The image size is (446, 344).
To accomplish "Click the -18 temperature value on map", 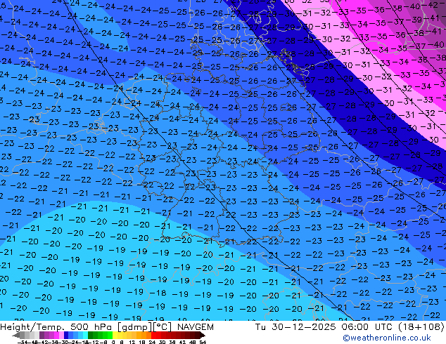I will tap(160, 294).
